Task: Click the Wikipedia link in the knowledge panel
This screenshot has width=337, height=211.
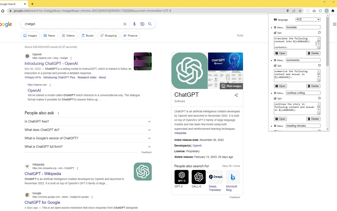Action: [x=180, y=133]
